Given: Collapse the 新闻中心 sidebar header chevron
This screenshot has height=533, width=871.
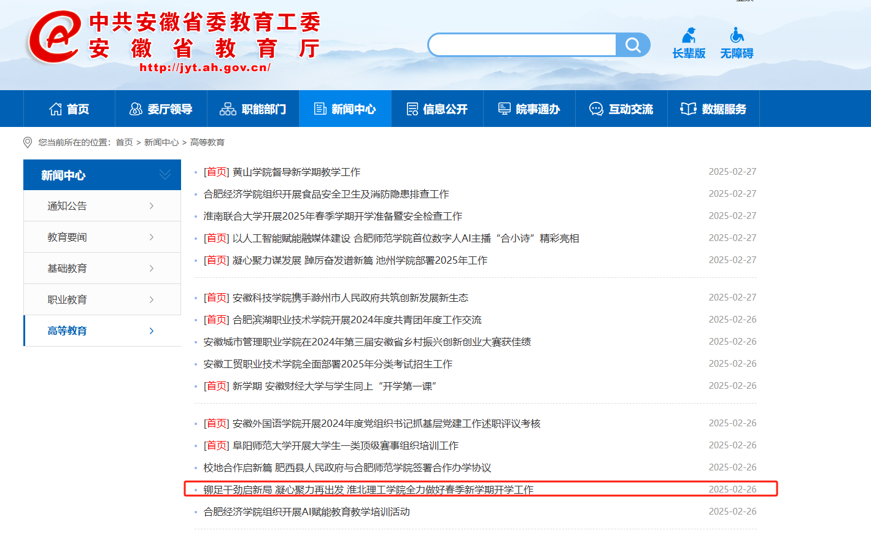Looking at the screenshot, I should coord(165,175).
